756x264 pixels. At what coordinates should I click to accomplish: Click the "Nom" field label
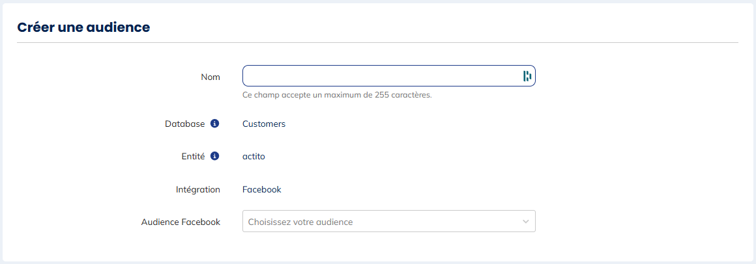pyautogui.click(x=211, y=77)
